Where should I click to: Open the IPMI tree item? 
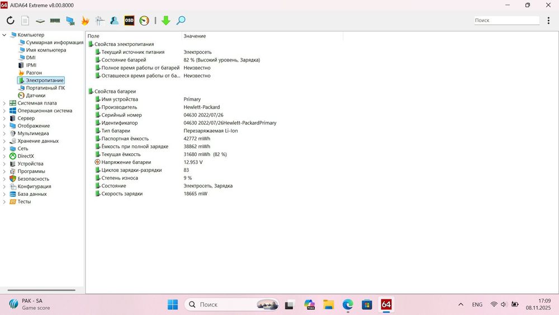click(x=31, y=65)
